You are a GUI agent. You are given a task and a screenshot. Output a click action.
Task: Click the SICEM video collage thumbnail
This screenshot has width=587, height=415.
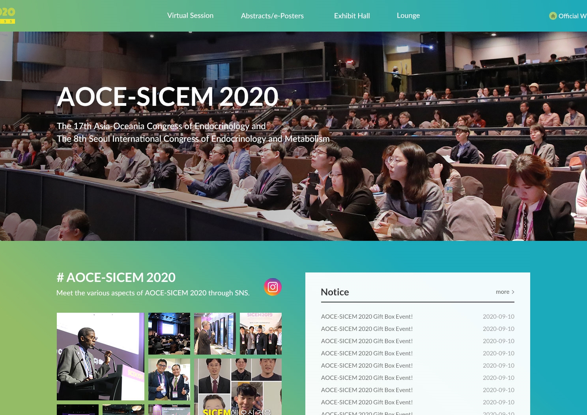pyautogui.click(x=238, y=386)
